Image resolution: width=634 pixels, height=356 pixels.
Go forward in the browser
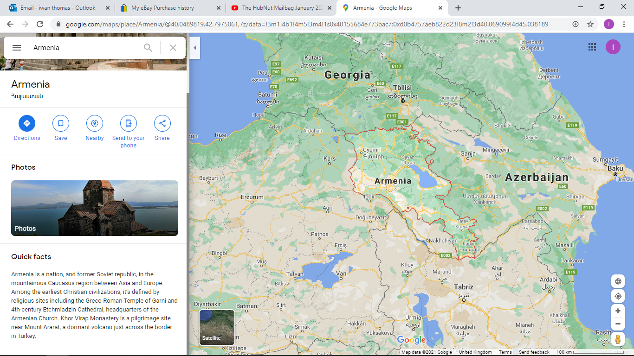[25, 24]
